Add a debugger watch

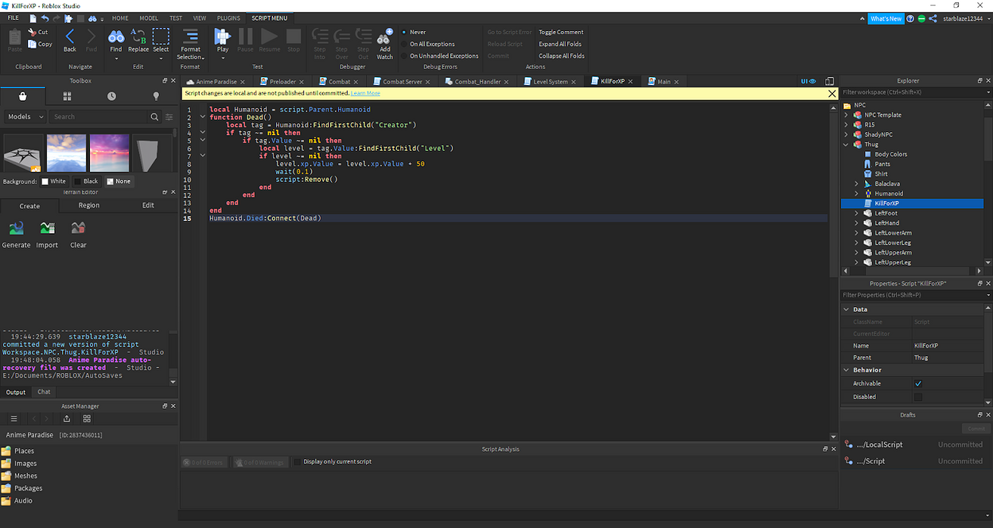coord(385,38)
